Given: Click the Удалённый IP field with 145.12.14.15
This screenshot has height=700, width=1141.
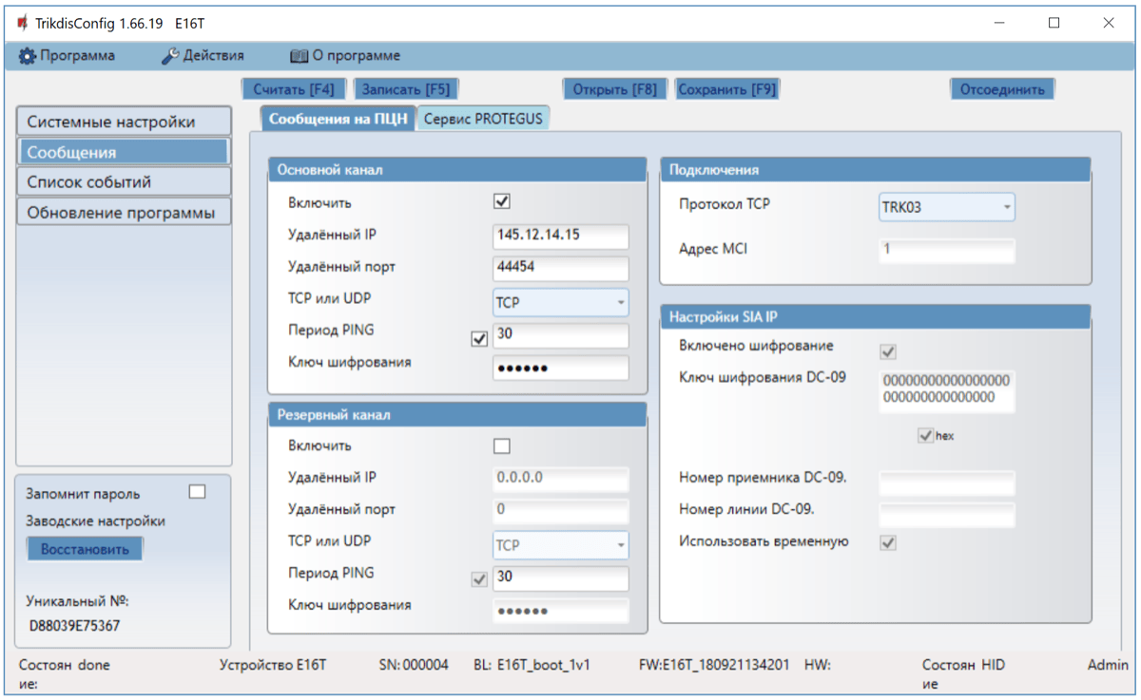Looking at the screenshot, I should pyautogui.click(x=560, y=236).
